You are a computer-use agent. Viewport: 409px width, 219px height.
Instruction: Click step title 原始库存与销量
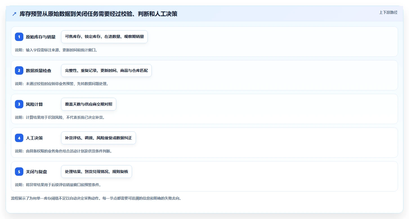[41, 37]
